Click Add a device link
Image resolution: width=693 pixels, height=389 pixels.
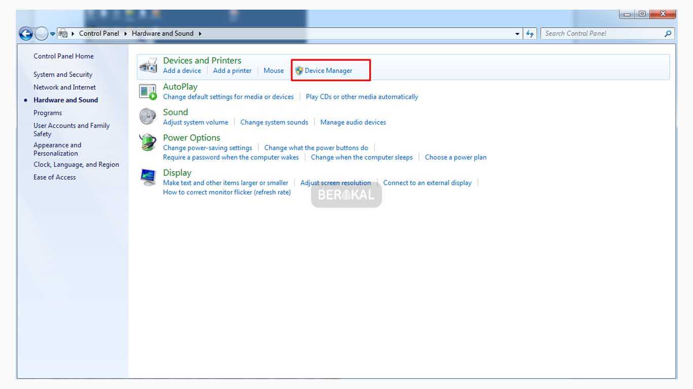pos(182,71)
